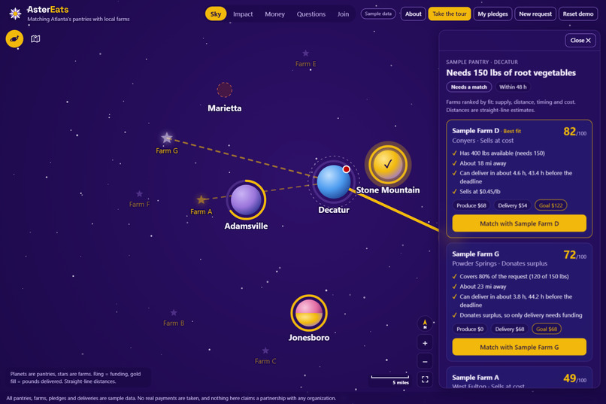Open the Stone Mountain checked planet
Screen dimensions: 606x404
[x=388, y=164]
